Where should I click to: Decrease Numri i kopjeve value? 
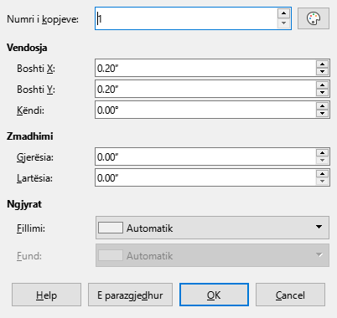283,23
